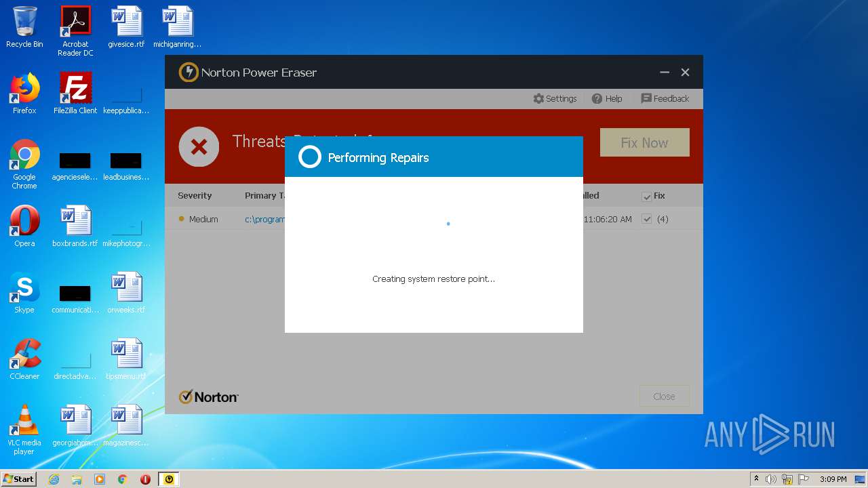868x488 pixels.
Task: Select the boxbrands.rtf document icon
Action: tap(75, 227)
